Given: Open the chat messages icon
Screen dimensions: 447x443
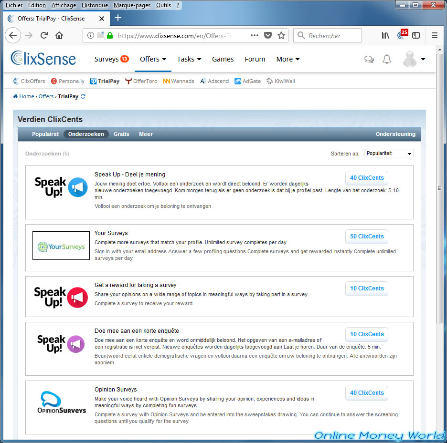Looking at the screenshot, I should coord(369,59).
